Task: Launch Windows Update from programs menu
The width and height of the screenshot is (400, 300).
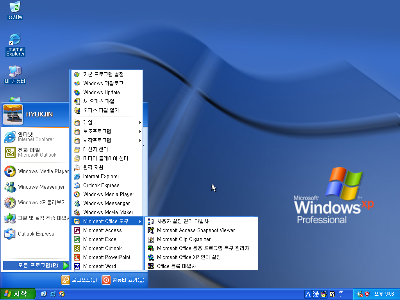Action: pyautogui.click(x=107, y=92)
